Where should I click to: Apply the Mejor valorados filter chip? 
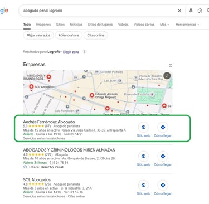(x=38, y=35)
